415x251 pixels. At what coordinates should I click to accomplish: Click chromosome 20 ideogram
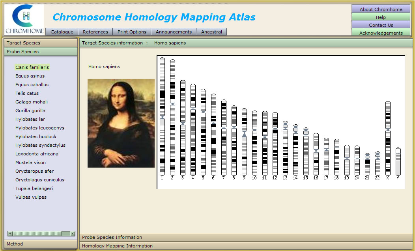click(x=357, y=161)
